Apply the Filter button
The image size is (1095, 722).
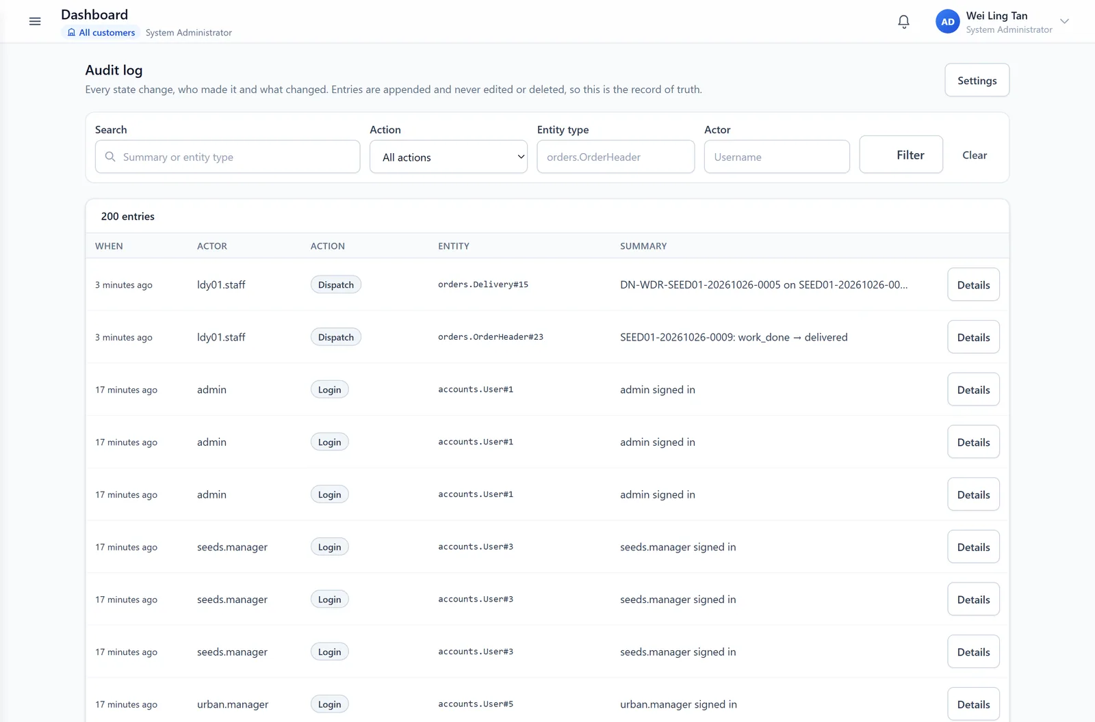pos(901,155)
